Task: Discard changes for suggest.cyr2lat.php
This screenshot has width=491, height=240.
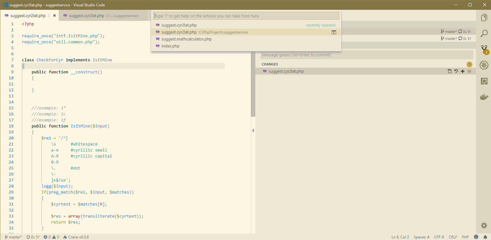Action: click(x=456, y=71)
